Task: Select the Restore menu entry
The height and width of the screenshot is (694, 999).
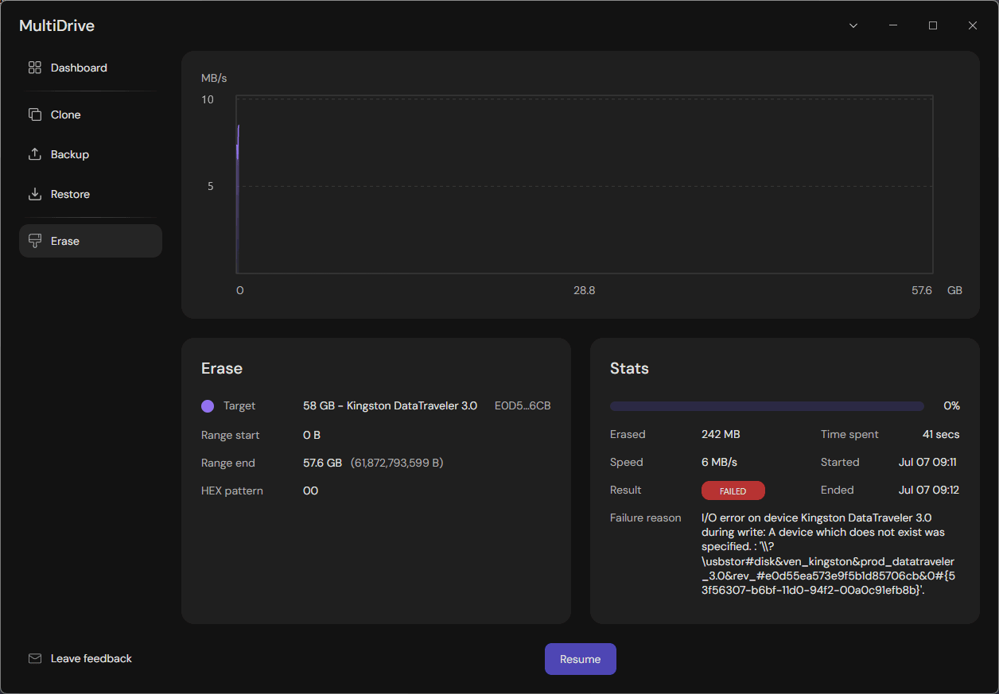Action: coord(91,194)
